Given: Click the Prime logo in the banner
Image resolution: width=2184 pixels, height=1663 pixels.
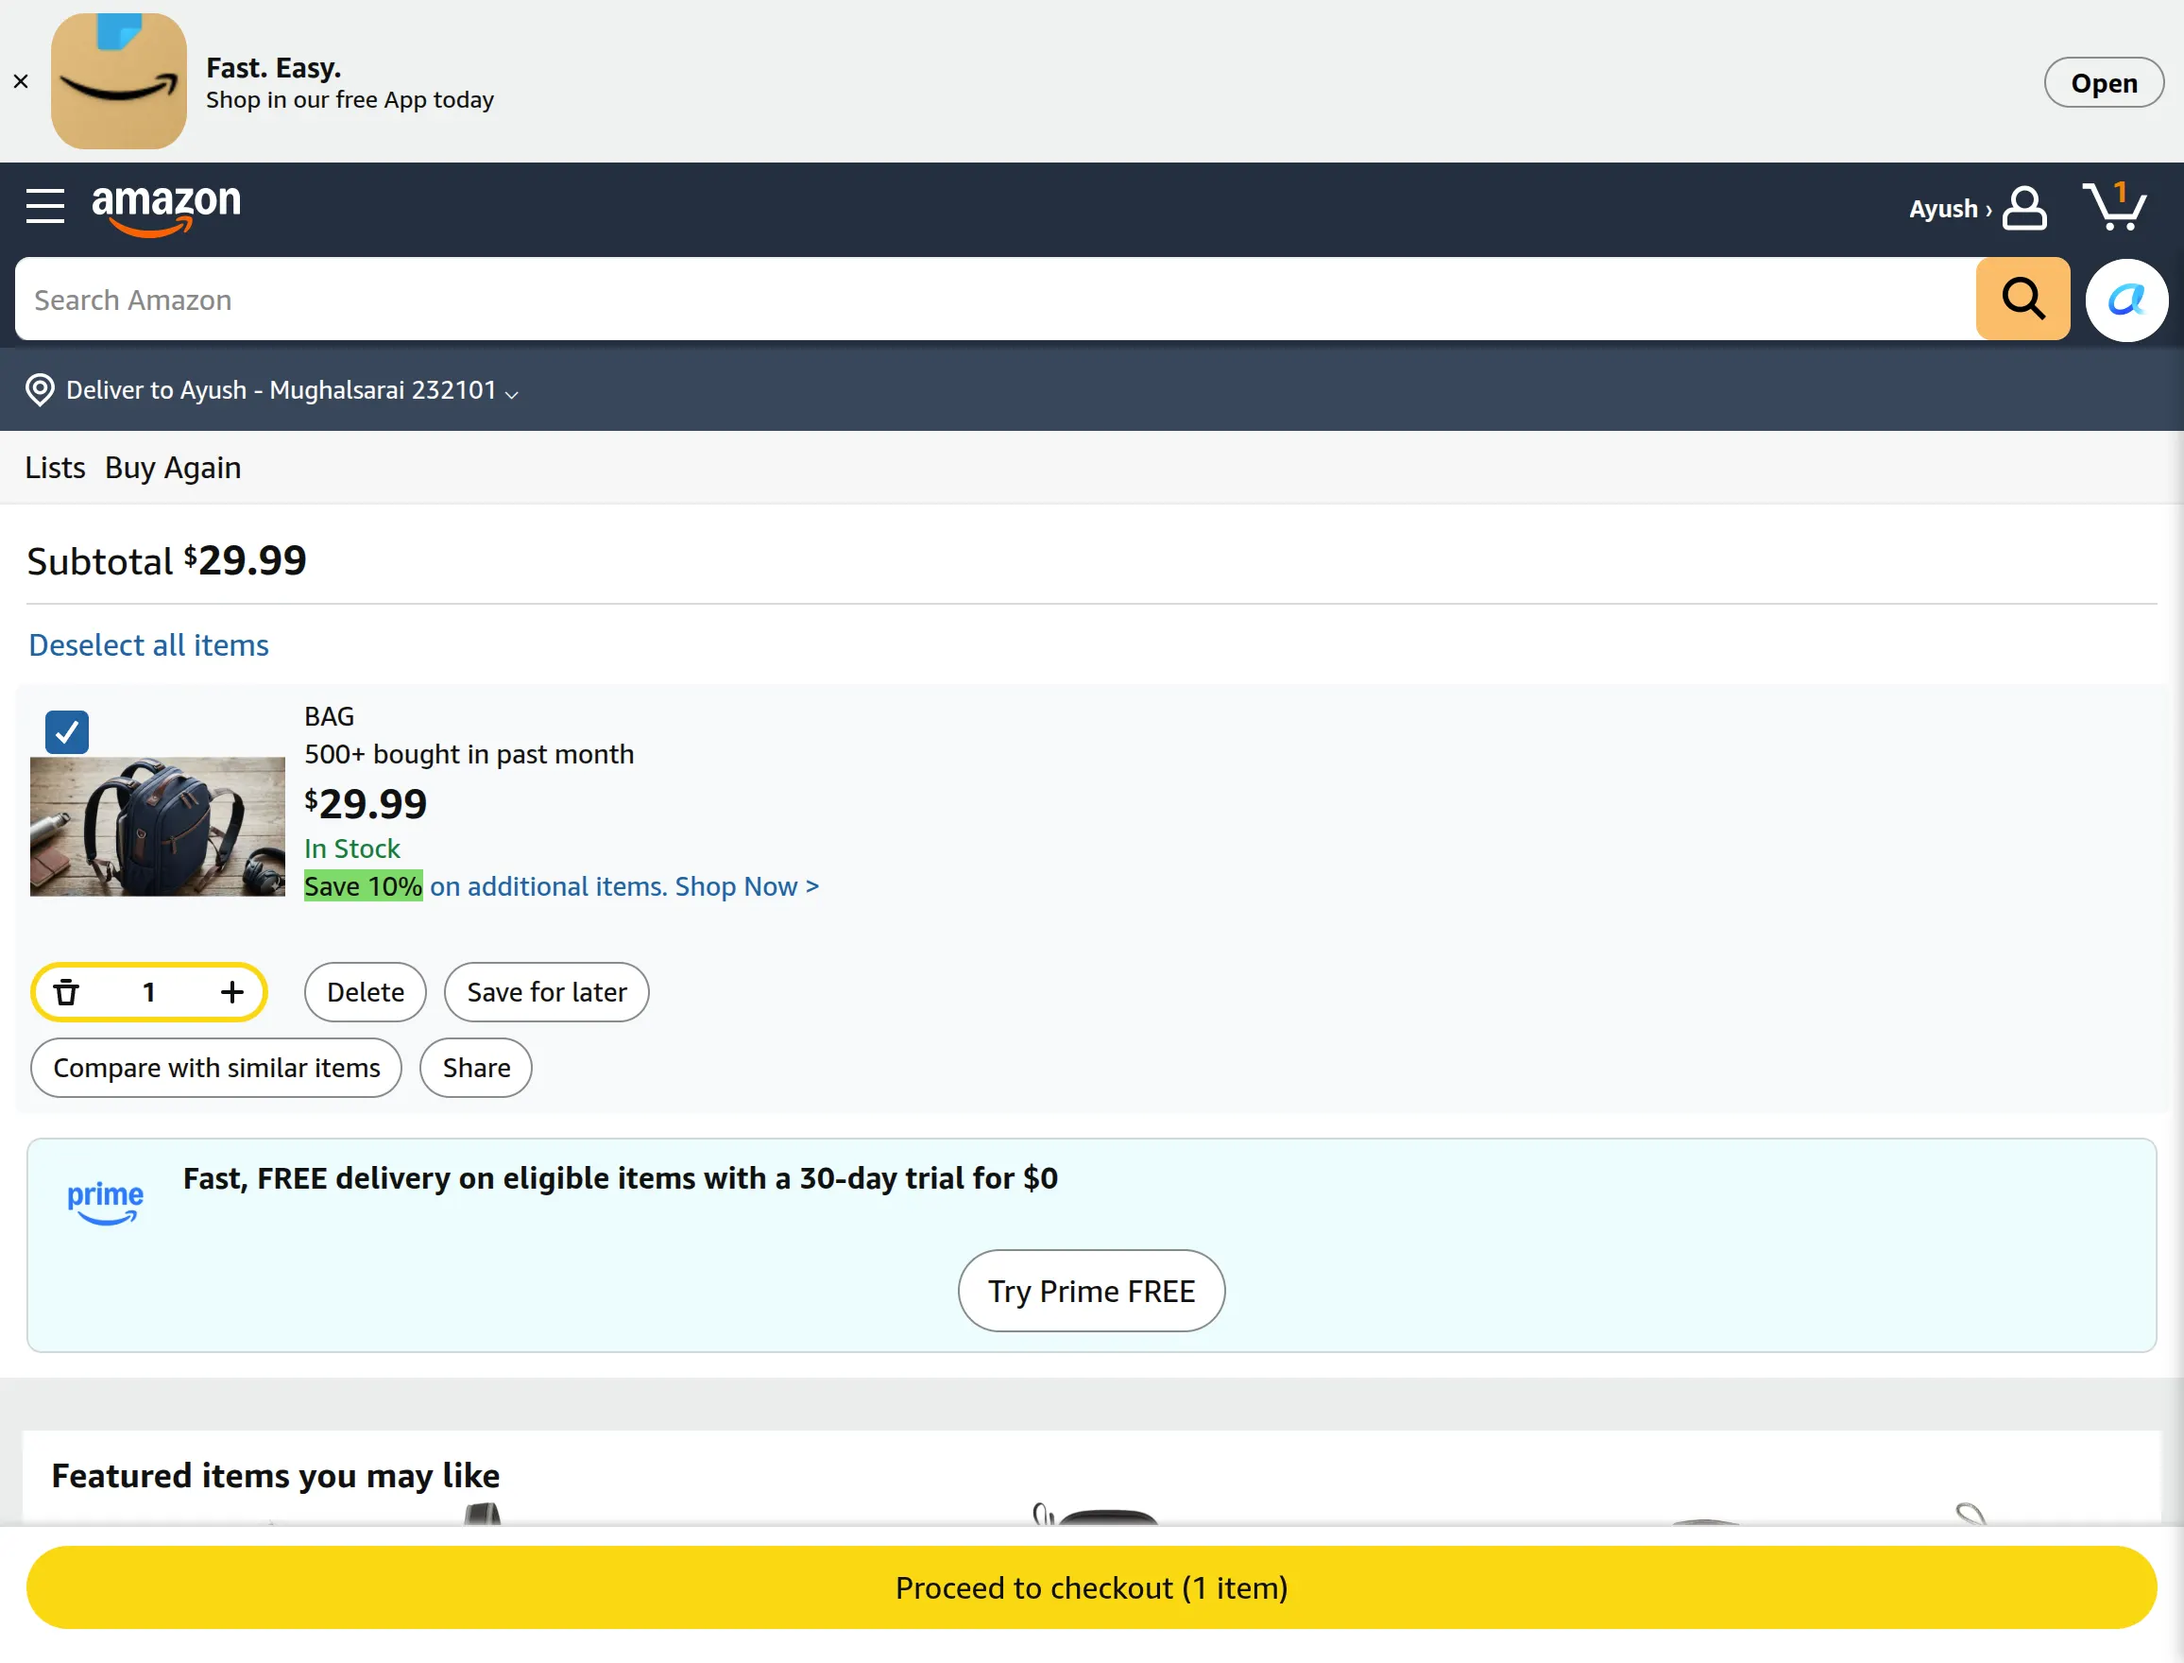Looking at the screenshot, I should click(105, 1203).
